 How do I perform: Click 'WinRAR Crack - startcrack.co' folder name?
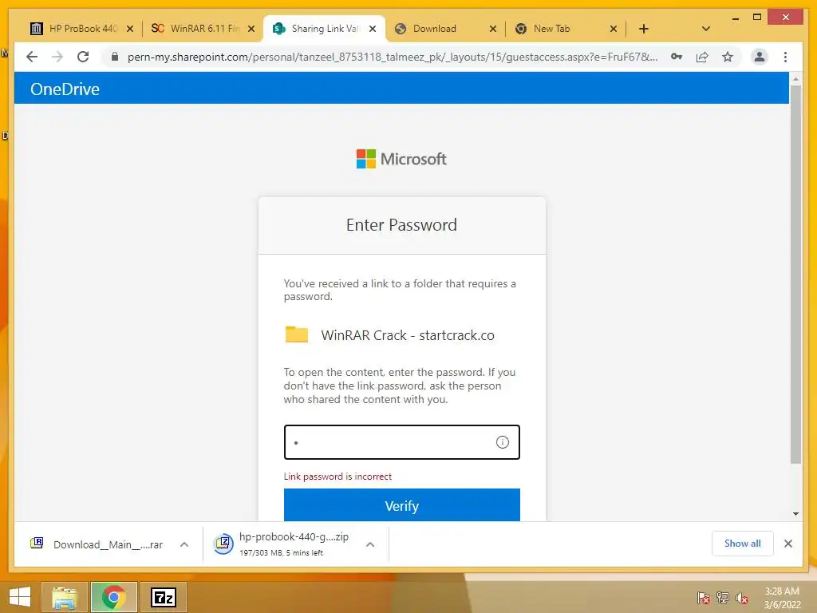click(x=408, y=335)
